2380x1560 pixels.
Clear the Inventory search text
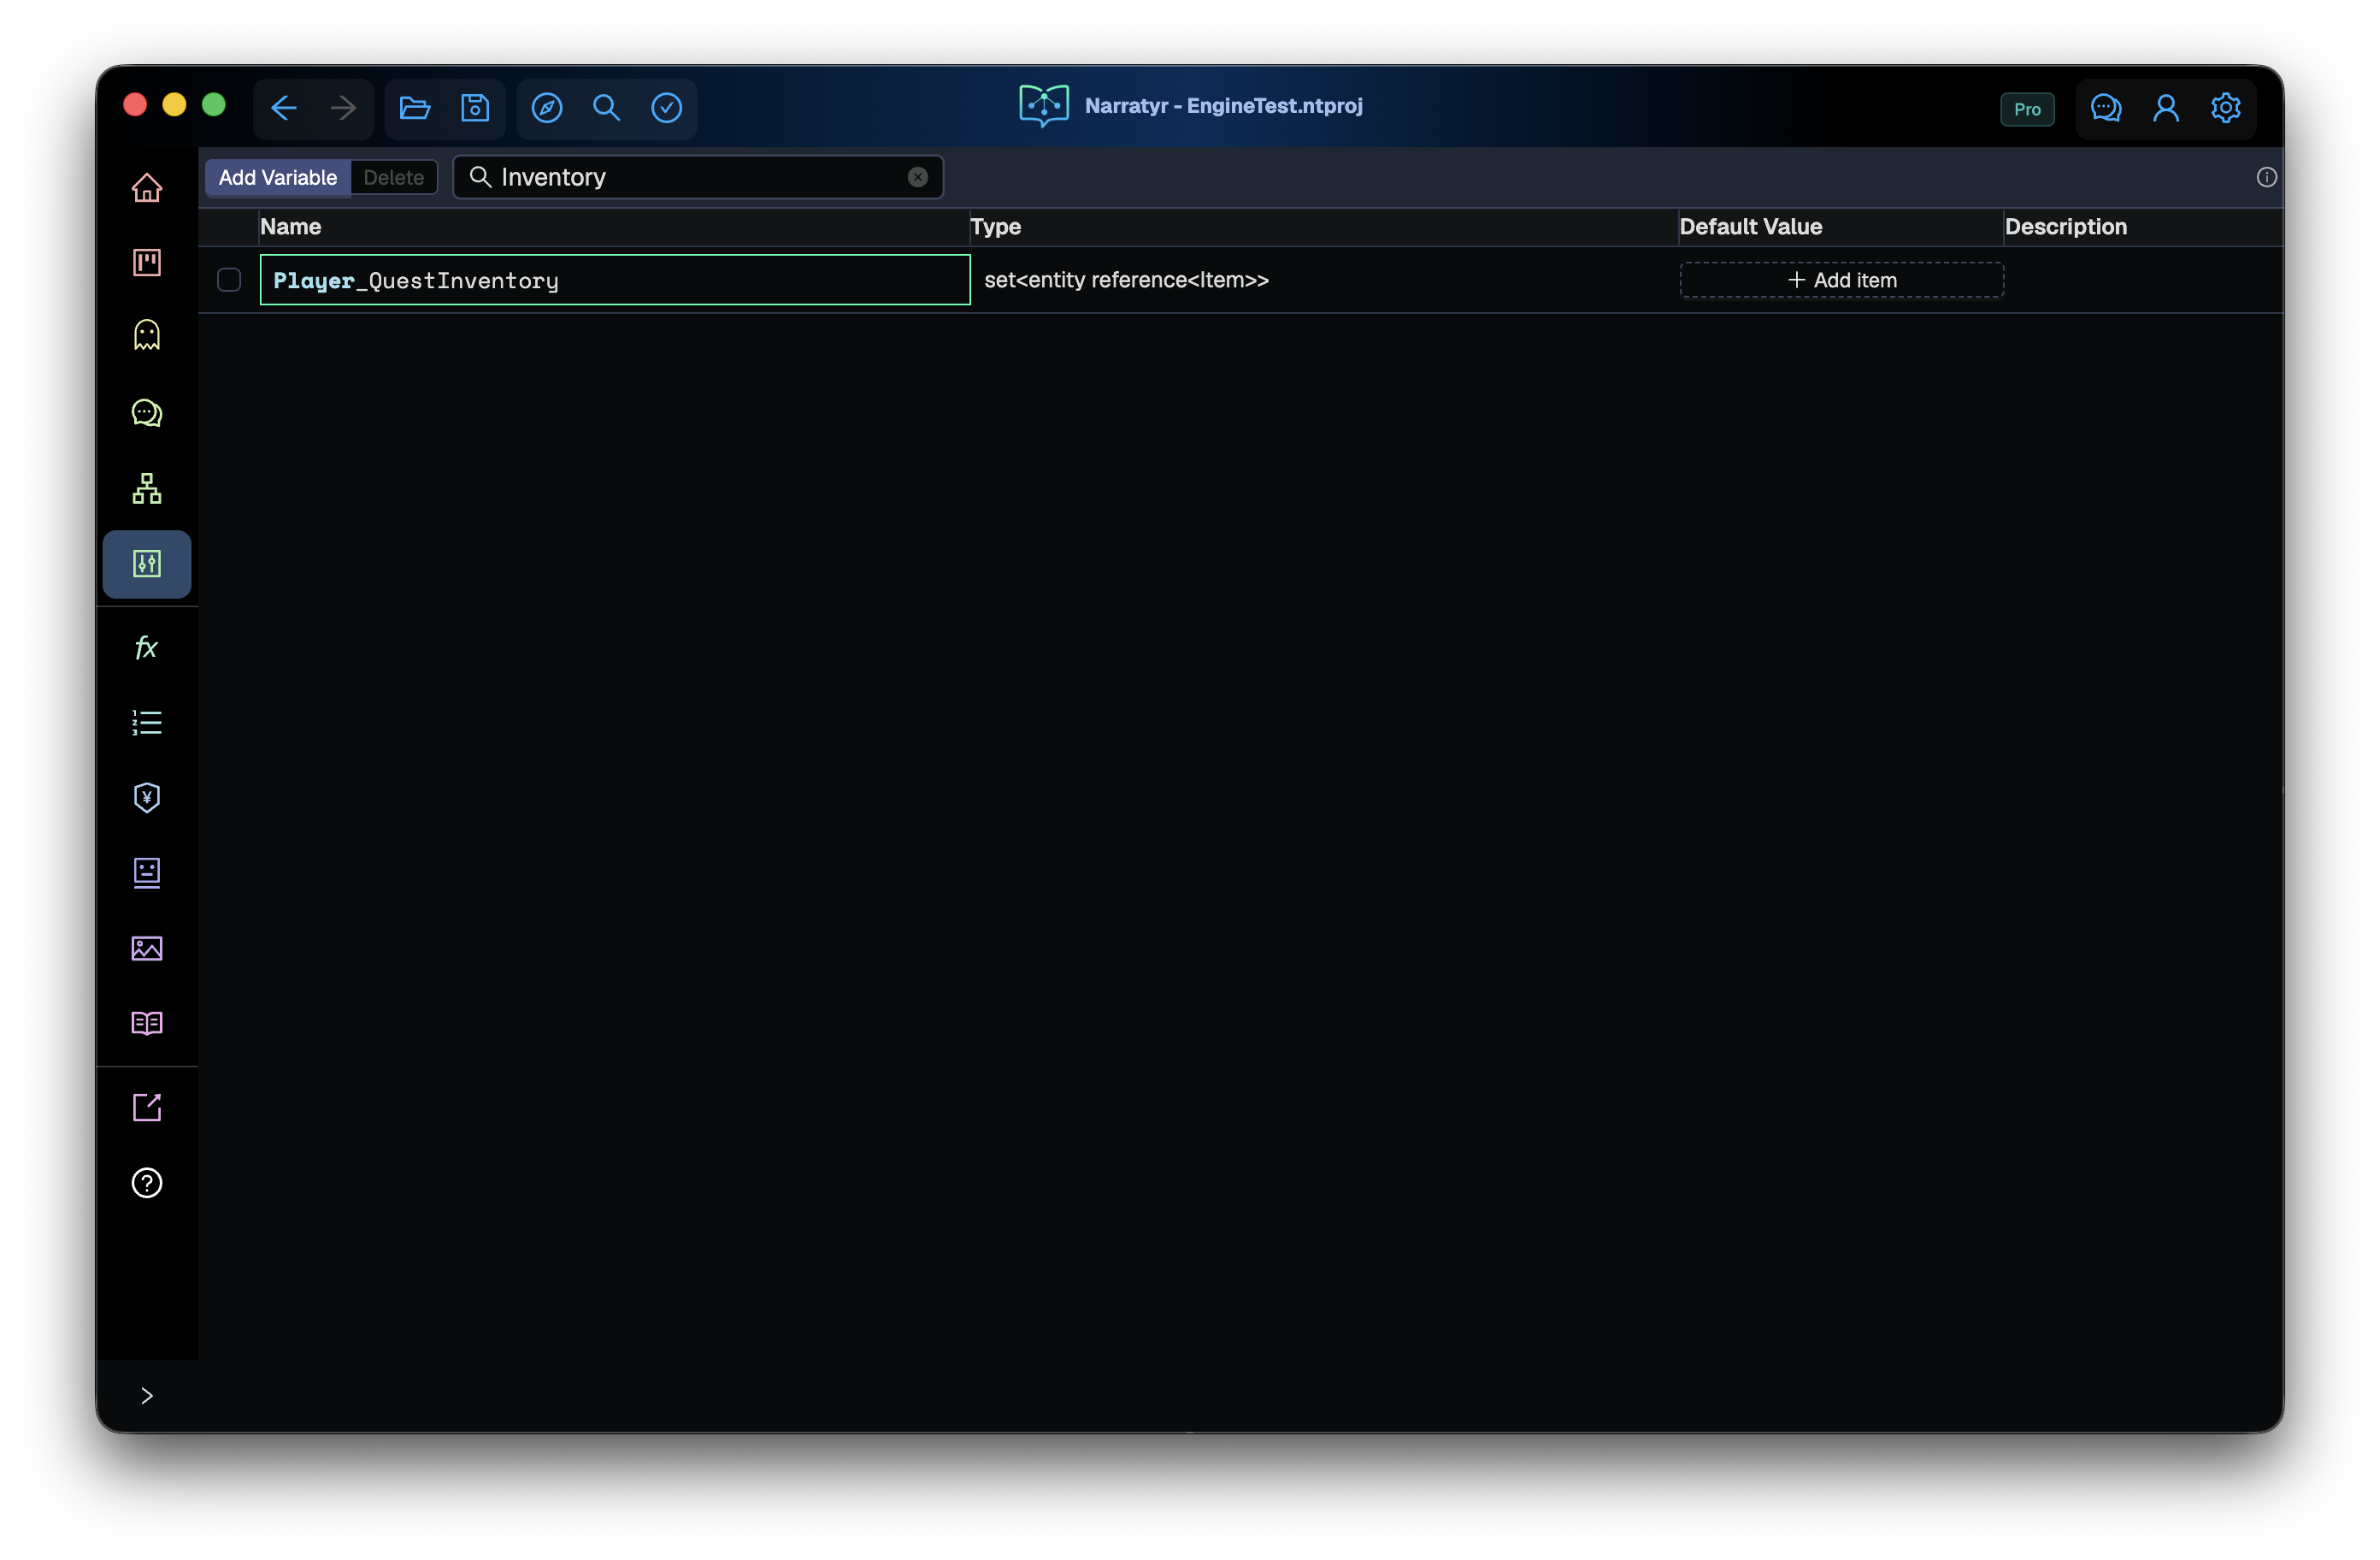[x=918, y=177]
